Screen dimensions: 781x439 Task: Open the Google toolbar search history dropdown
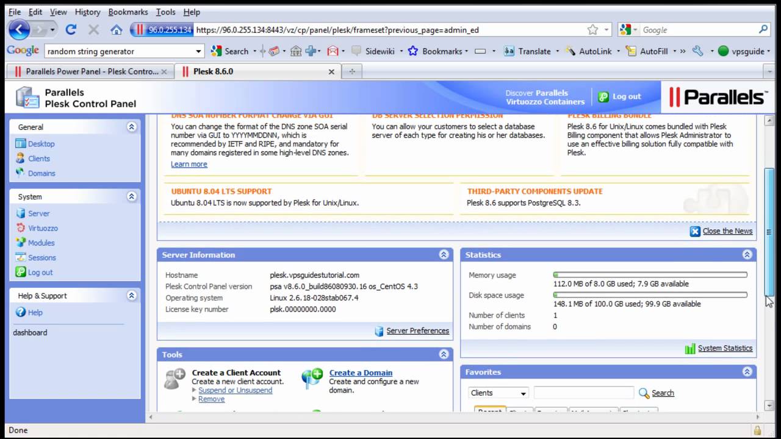[198, 51]
